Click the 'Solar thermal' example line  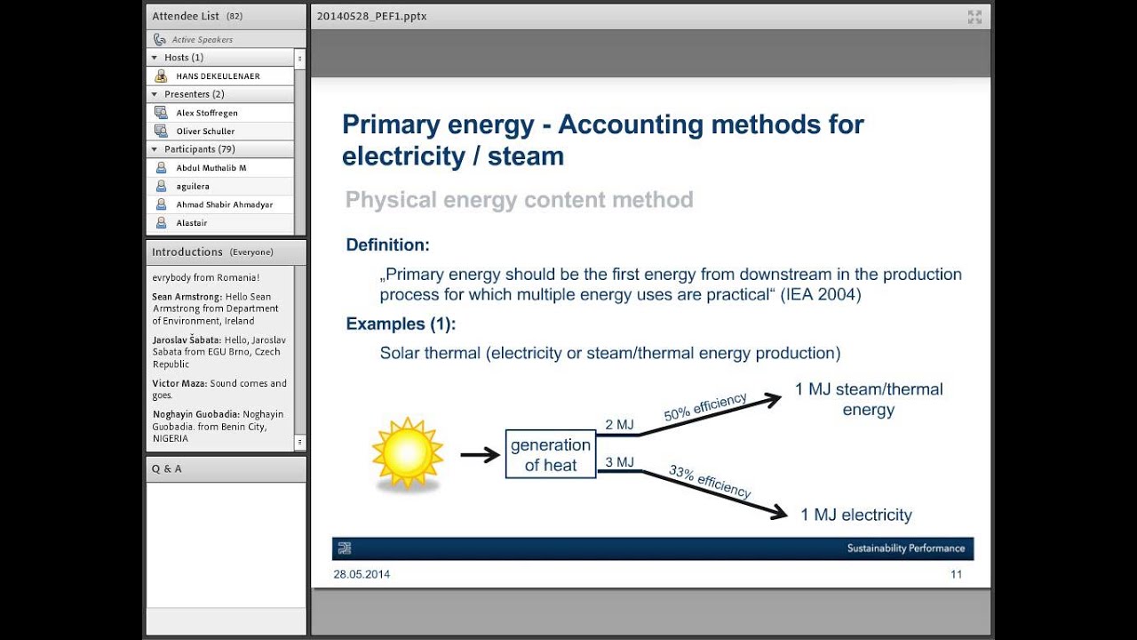(x=610, y=353)
